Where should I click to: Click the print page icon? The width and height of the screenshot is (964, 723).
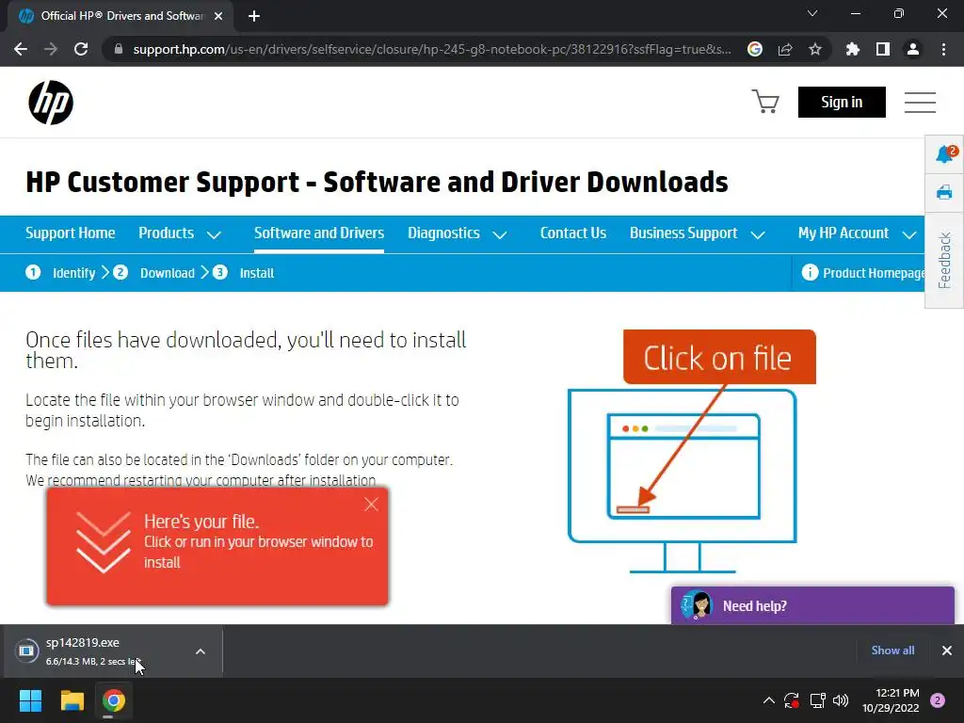coord(943,193)
